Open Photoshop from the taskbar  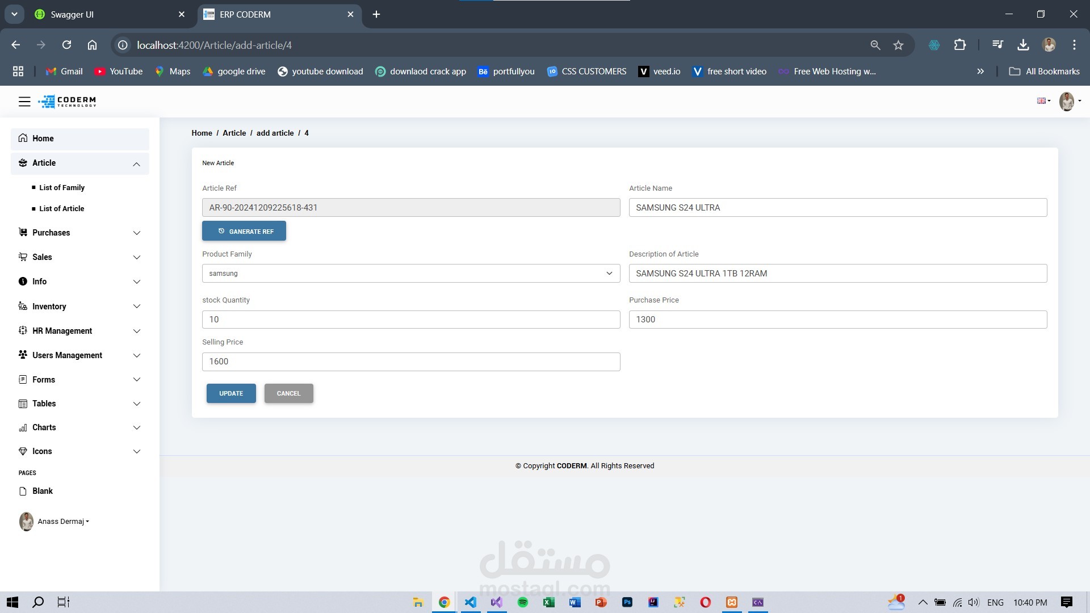(x=627, y=602)
